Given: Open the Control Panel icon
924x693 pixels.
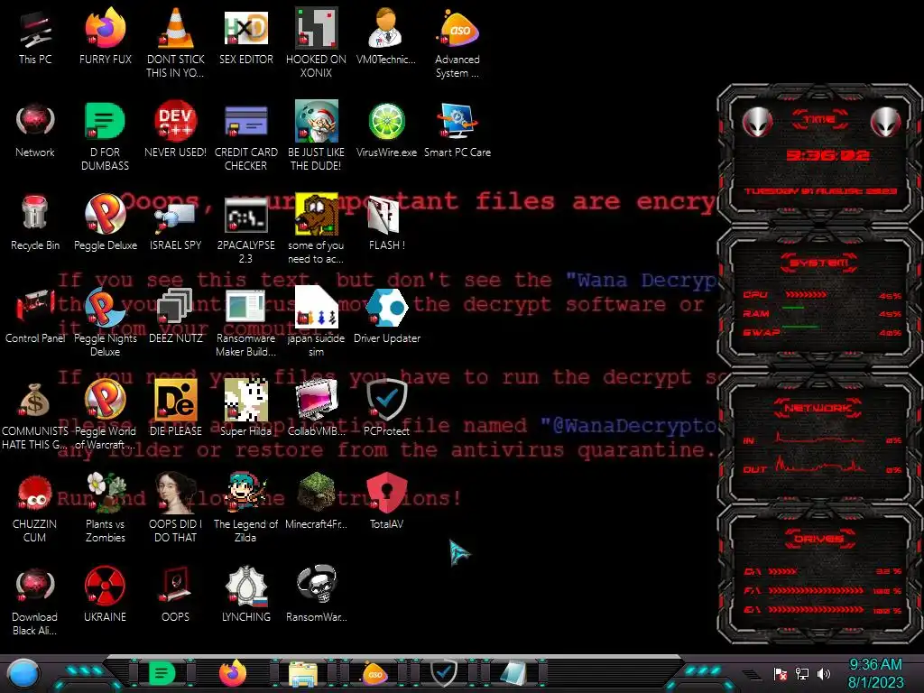Looking at the screenshot, I should click(35, 316).
